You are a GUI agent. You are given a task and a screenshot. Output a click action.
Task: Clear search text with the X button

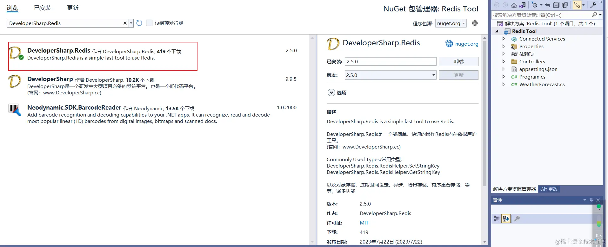(x=125, y=23)
